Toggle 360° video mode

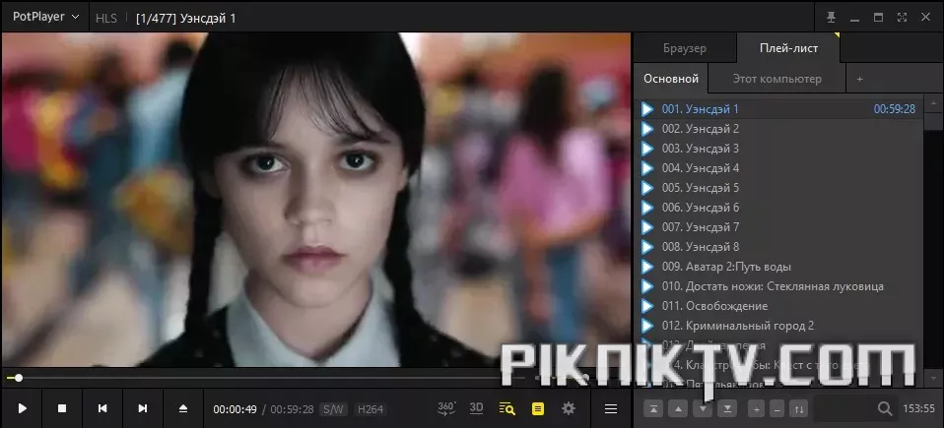(x=446, y=408)
